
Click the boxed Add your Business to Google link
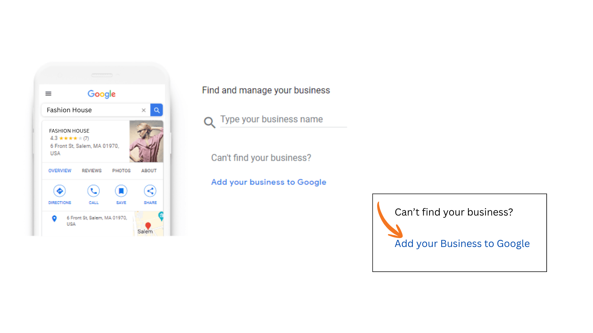(462, 244)
